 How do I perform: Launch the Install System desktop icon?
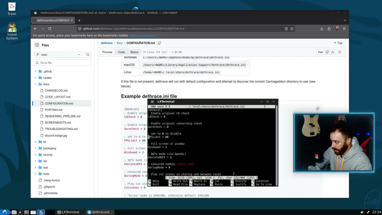coord(12,31)
